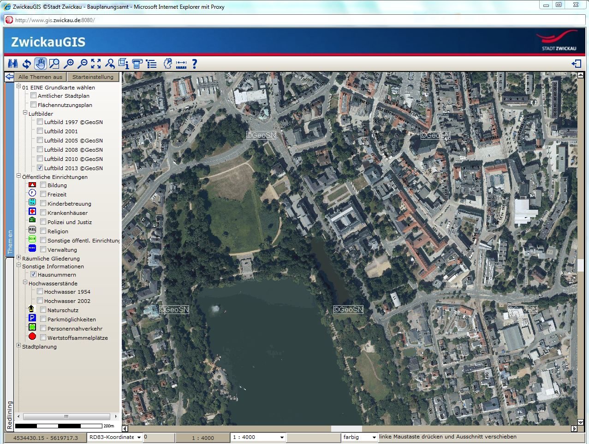
Task: Click the refresh map icon
Action: click(26, 64)
